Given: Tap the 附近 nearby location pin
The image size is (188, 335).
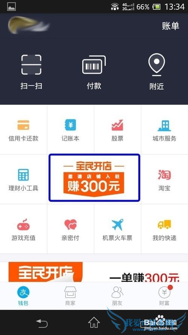Looking at the screenshot, I should point(157,65).
